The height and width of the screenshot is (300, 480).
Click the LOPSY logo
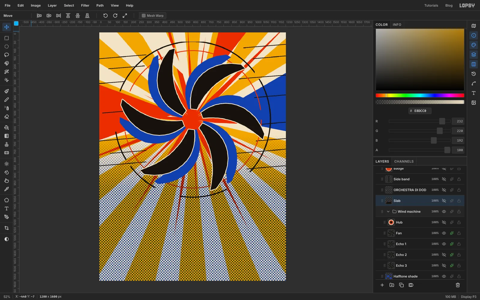click(467, 5)
